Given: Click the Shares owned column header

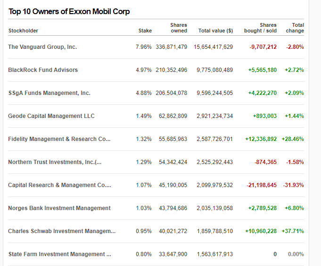Looking at the screenshot, I should [179, 28].
